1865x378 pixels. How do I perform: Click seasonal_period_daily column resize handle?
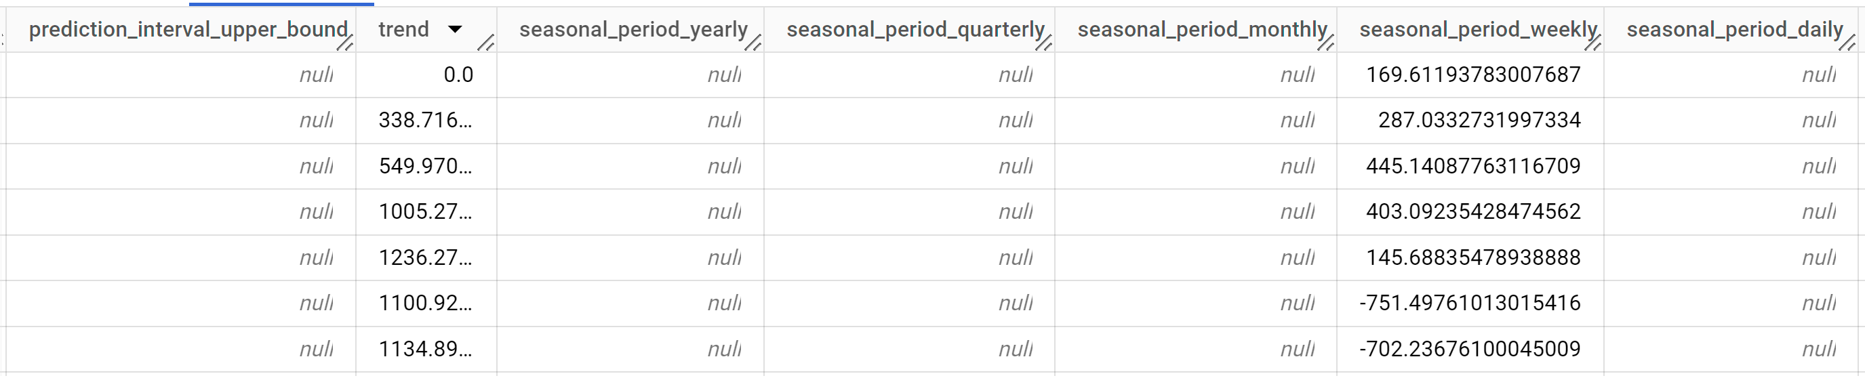tap(1847, 43)
